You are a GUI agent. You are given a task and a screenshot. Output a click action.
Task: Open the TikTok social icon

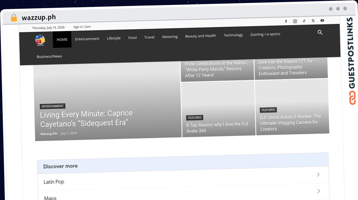(x=304, y=21)
